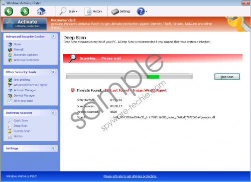Click the objects scanned value 8828
Screen dimensions: 251x182
113,112
